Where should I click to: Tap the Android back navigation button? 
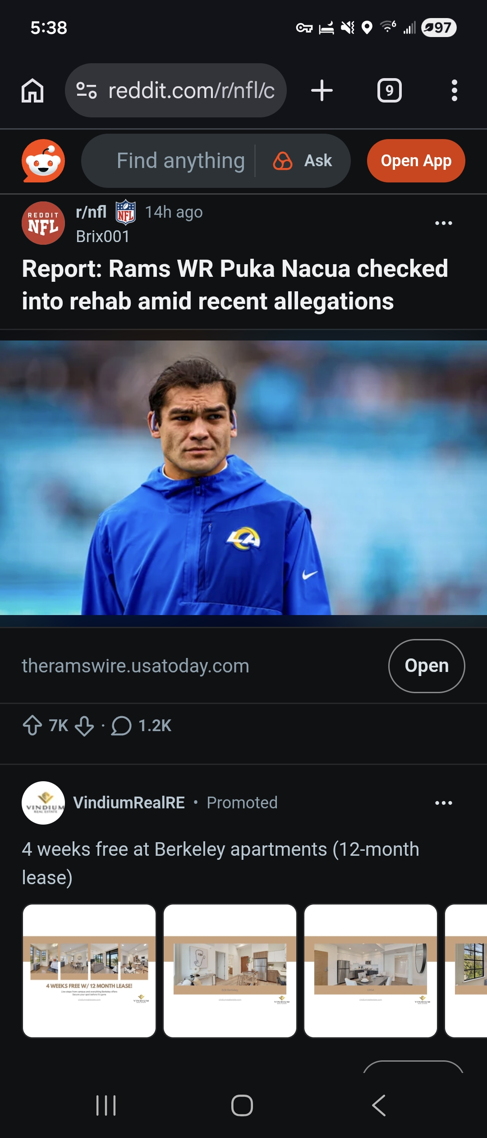379,1105
